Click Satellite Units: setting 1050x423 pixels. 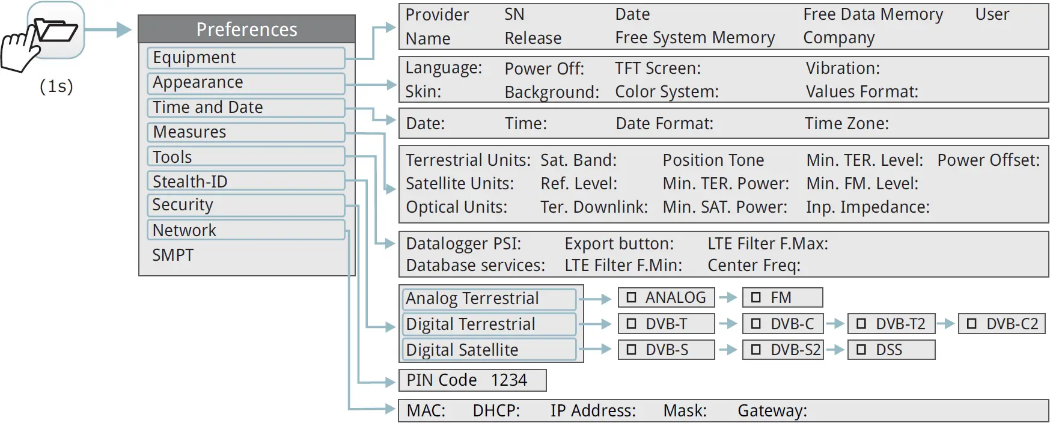tap(460, 184)
